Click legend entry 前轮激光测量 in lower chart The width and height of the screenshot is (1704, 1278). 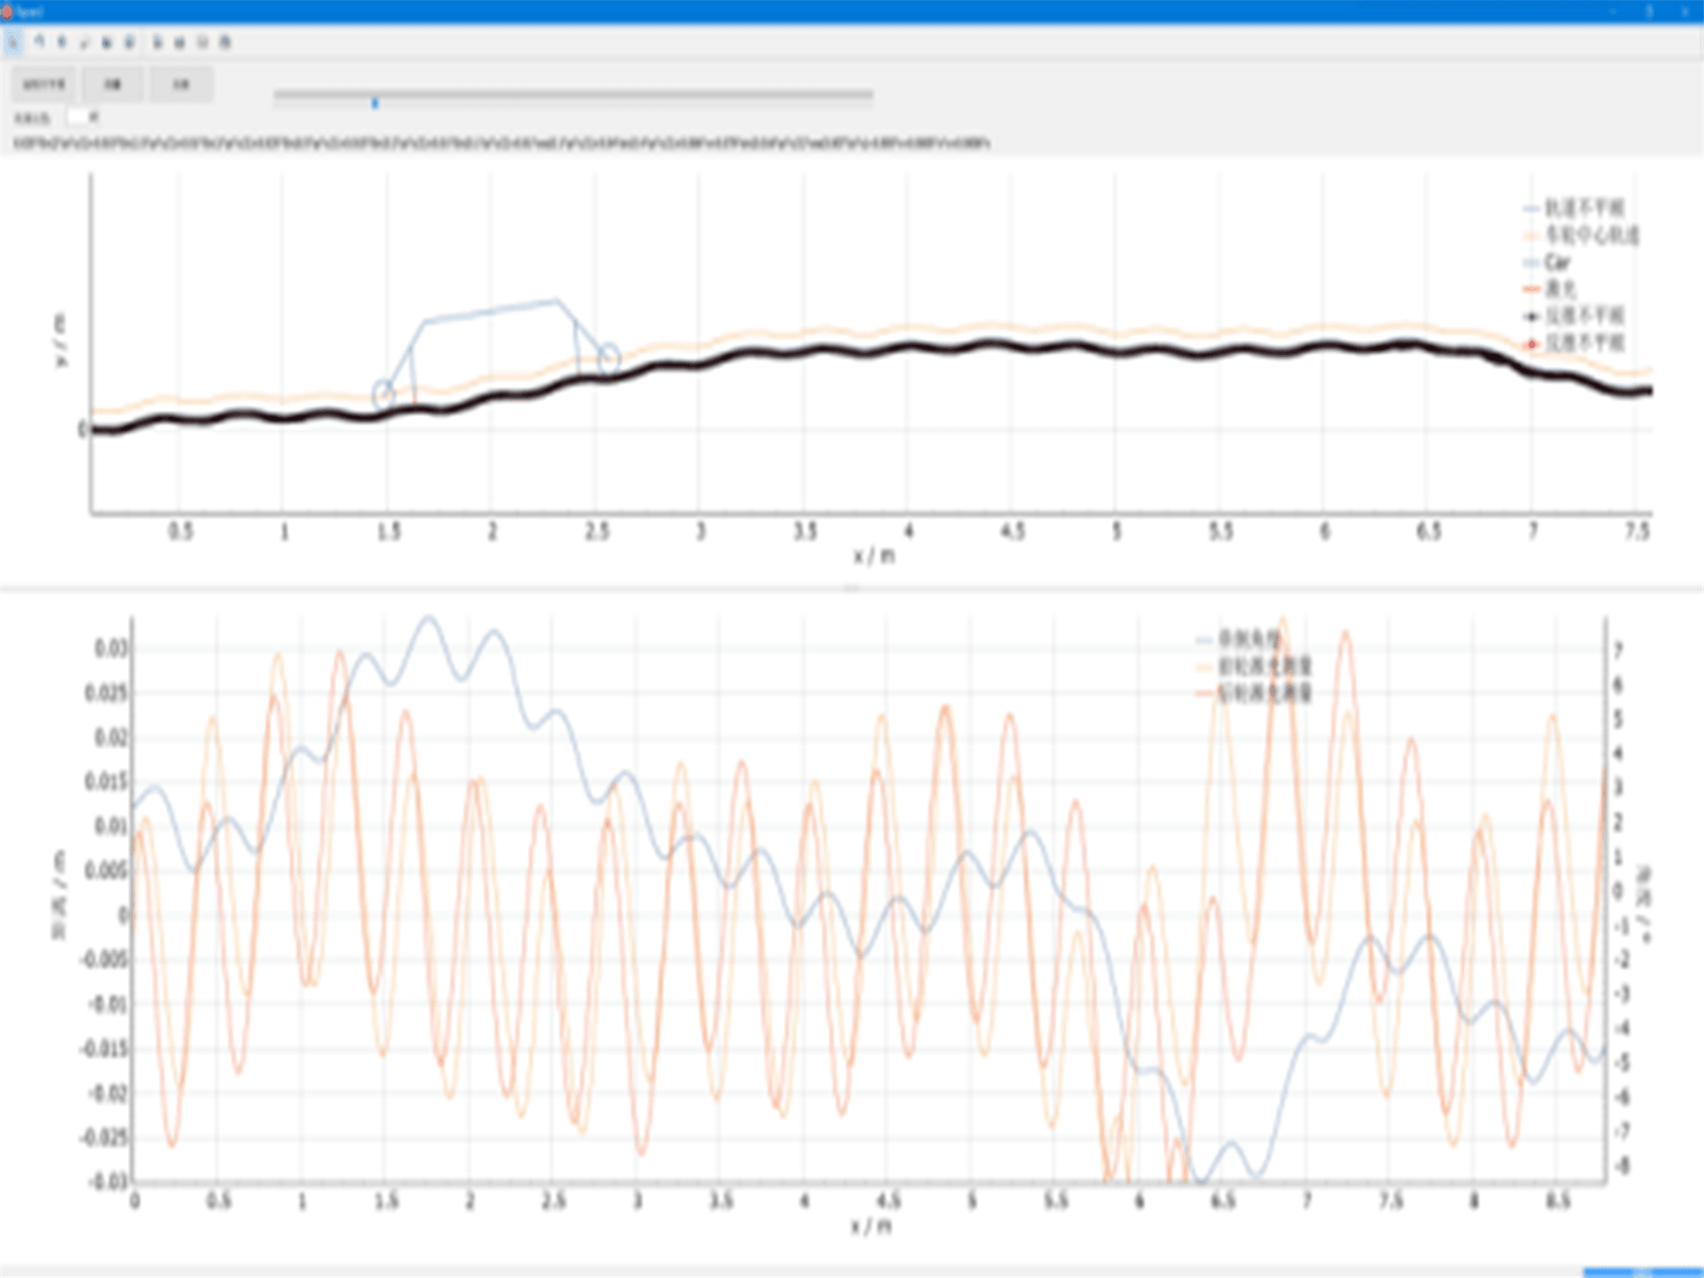[x=1253, y=666]
